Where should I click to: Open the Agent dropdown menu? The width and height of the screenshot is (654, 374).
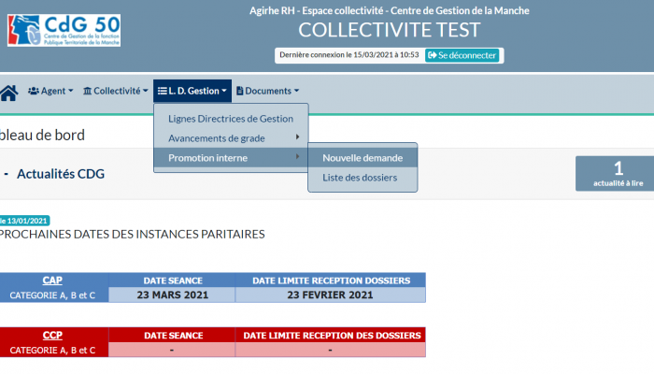pyautogui.click(x=50, y=91)
